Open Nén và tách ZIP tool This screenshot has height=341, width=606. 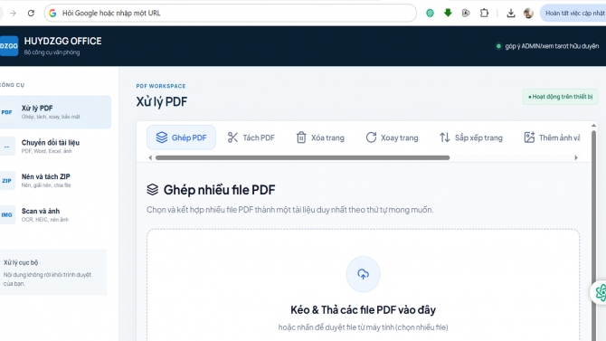[x=55, y=180]
